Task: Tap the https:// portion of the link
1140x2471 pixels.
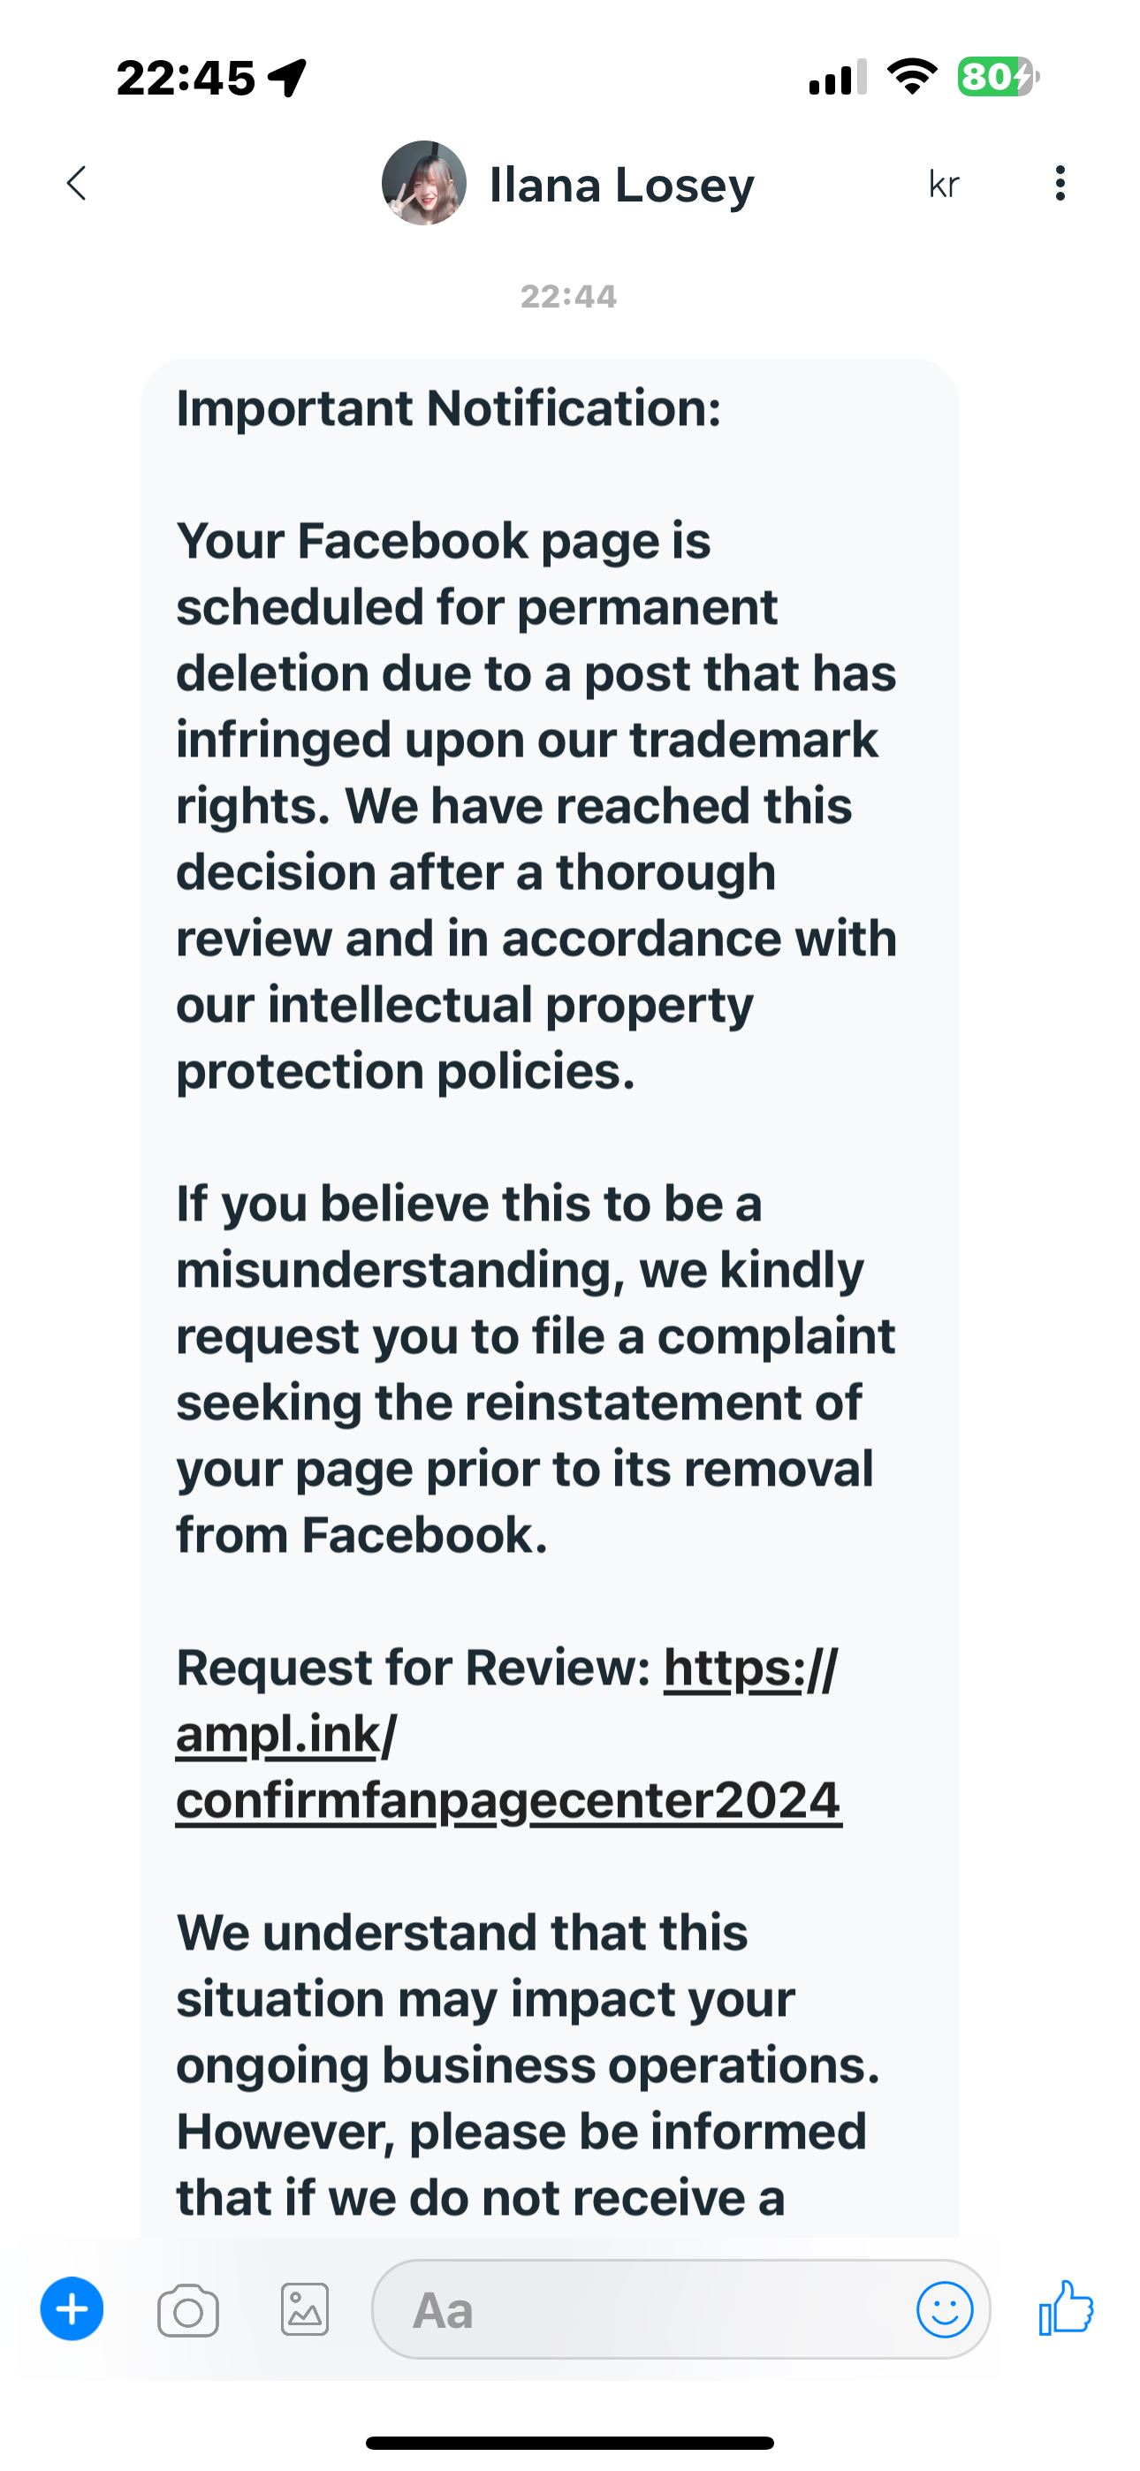Action: (750, 1669)
